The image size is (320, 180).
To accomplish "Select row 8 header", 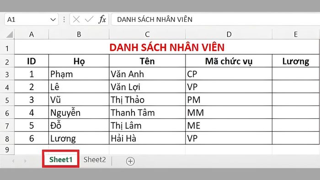I will tap(7, 138).
